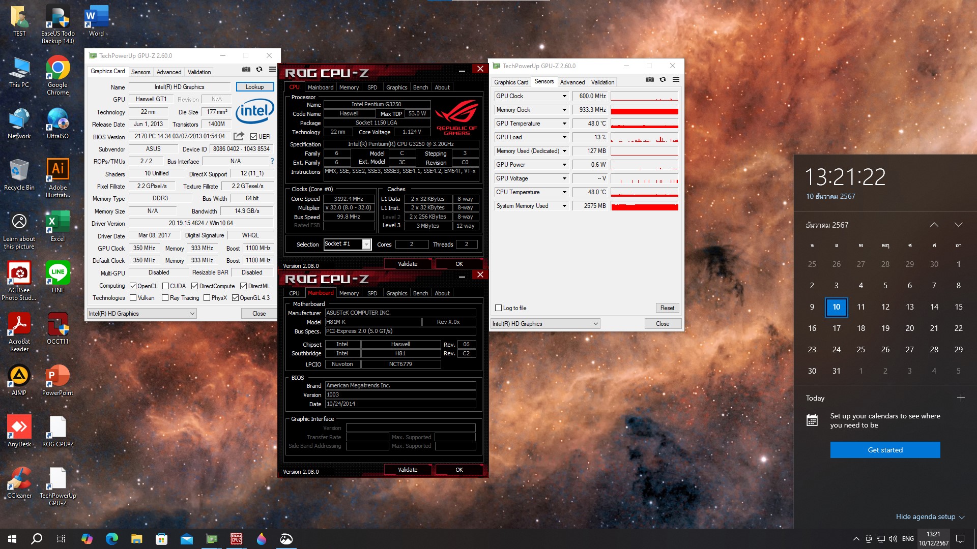Open AIMP desktop icon
Viewport: 977px width, 549px height.
click(19, 379)
